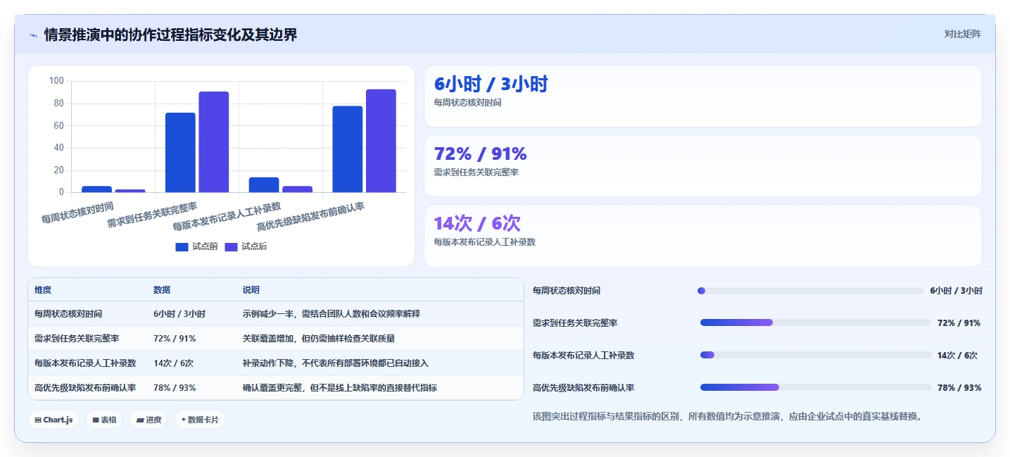Image resolution: width=1010 pixels, height=457 pixels.
Task: Toggle the 试点后 legend entry
Action: (246, 246)
